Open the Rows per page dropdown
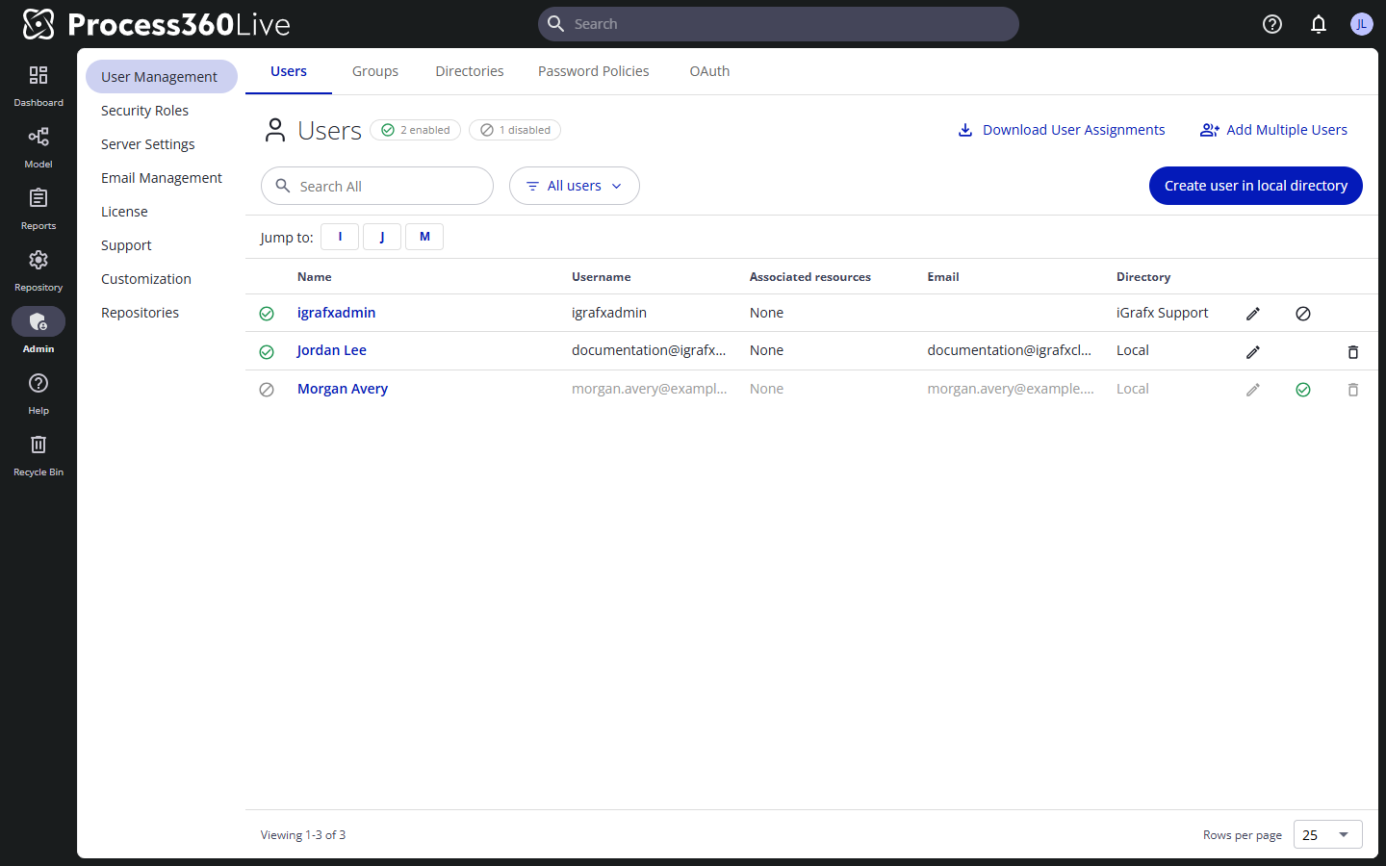Screen dimensions: 1386x866 [1328, 835]
